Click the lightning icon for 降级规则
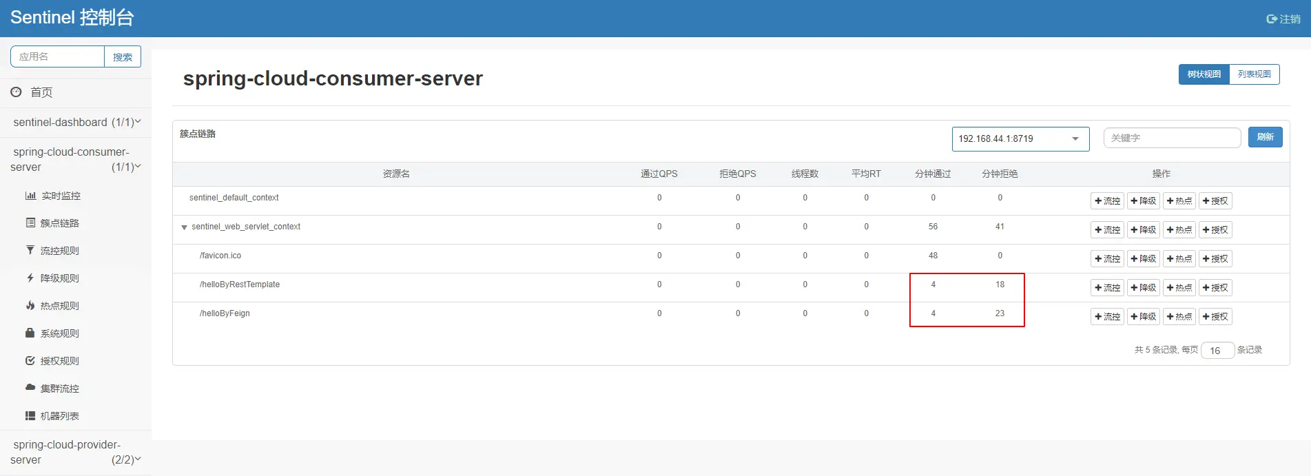Screen dimensions: 1311x476 click(30, 278)
